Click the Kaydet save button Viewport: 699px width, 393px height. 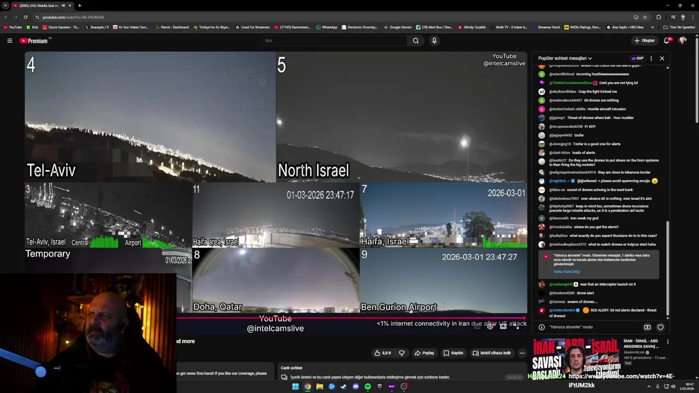pyautogui.click(x=453, y=353)
